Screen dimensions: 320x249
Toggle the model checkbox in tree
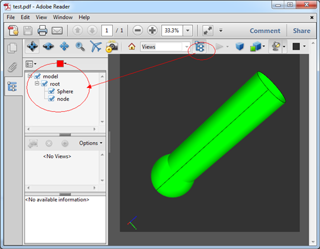point(38,76)
